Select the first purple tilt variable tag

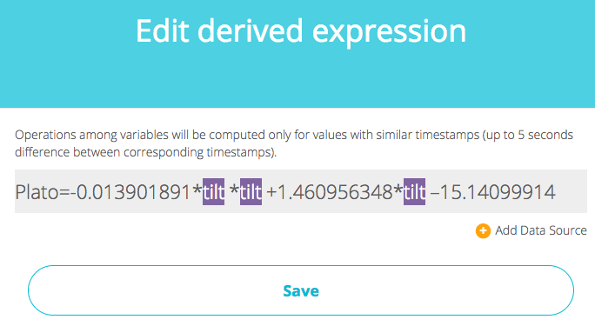213,191
